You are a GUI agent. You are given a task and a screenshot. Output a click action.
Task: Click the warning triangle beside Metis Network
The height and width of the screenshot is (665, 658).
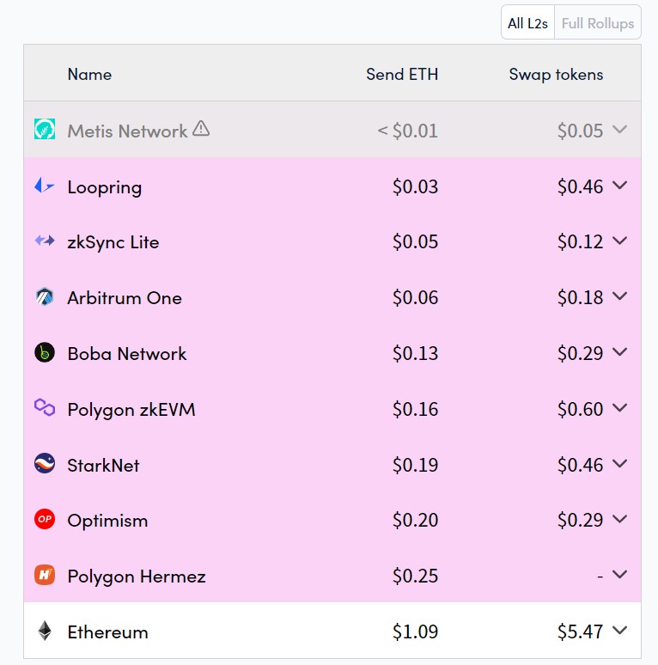tap(201, 128)
